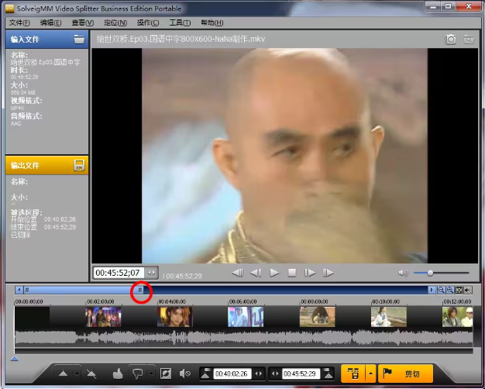Select the thumbnail at 00:10:00;00

point(389,317)
